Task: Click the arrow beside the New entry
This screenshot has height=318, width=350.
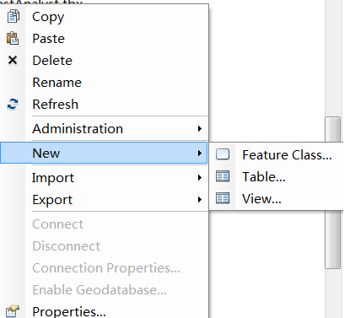Action: [x=200, y=154]
